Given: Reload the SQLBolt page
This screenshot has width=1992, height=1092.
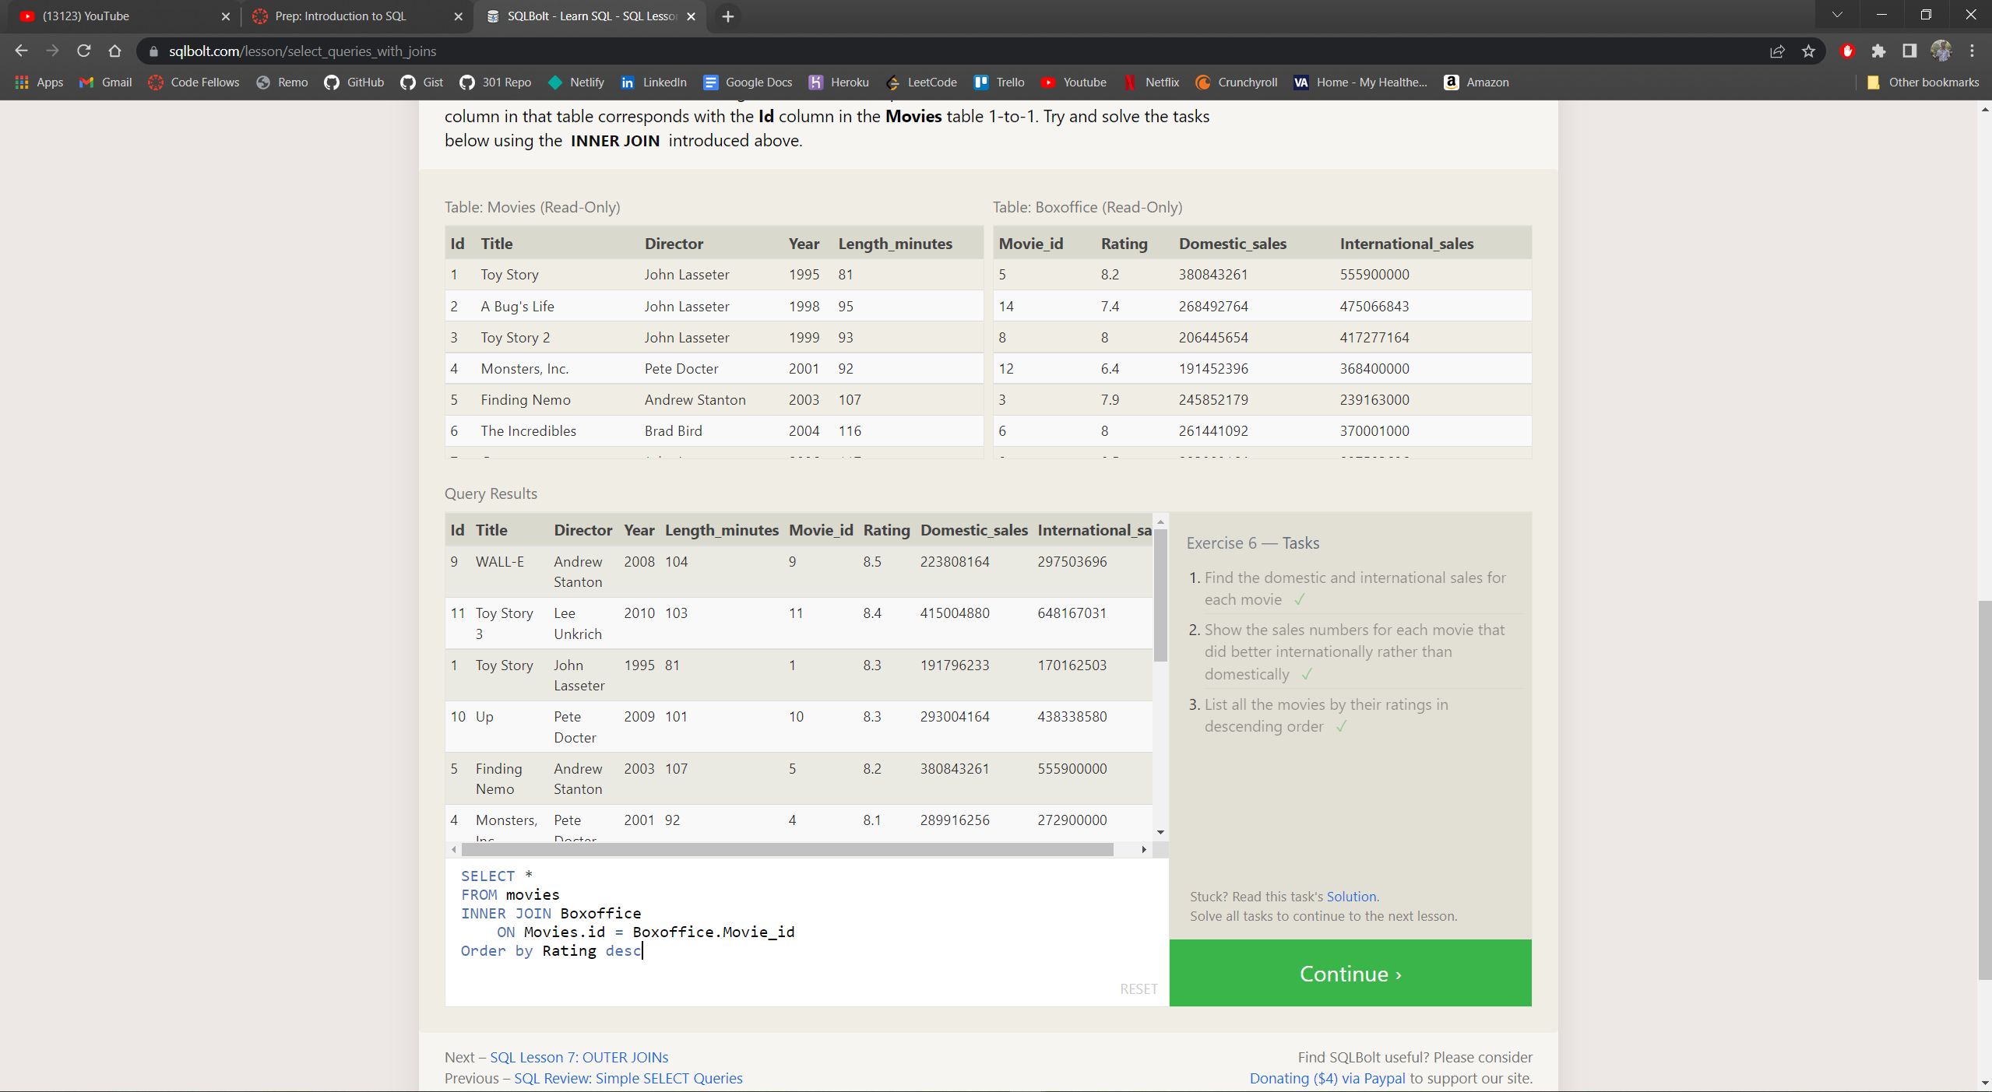Looking at the screenshot, I should click(x=83, y=51).
